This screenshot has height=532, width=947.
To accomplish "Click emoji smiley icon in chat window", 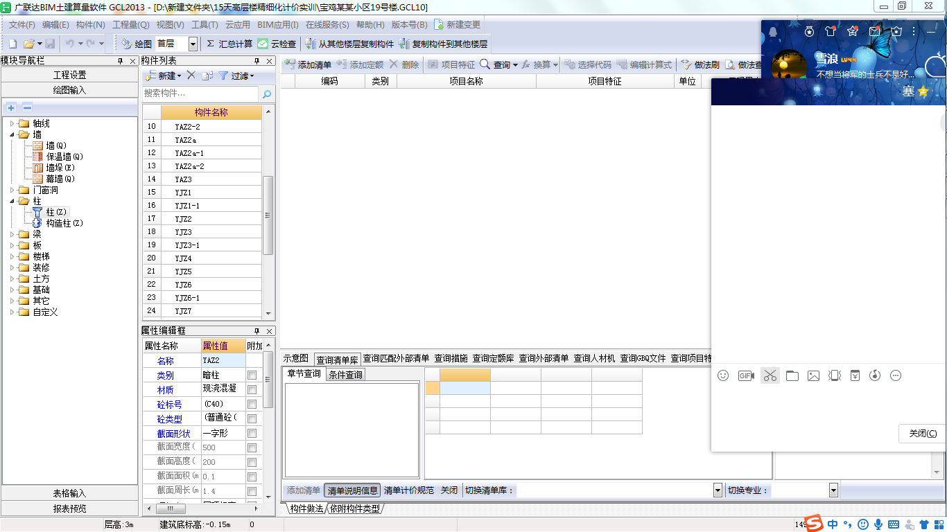I will [723, 375].
